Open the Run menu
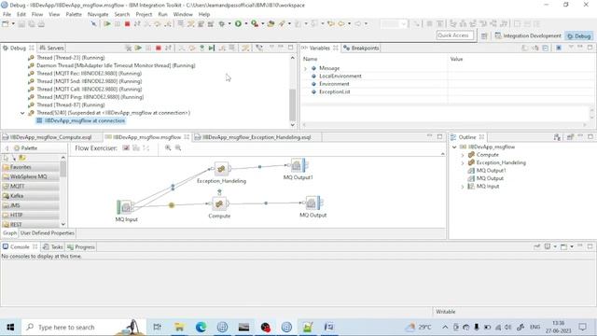The image size is (597, 336). pos(162,14)
